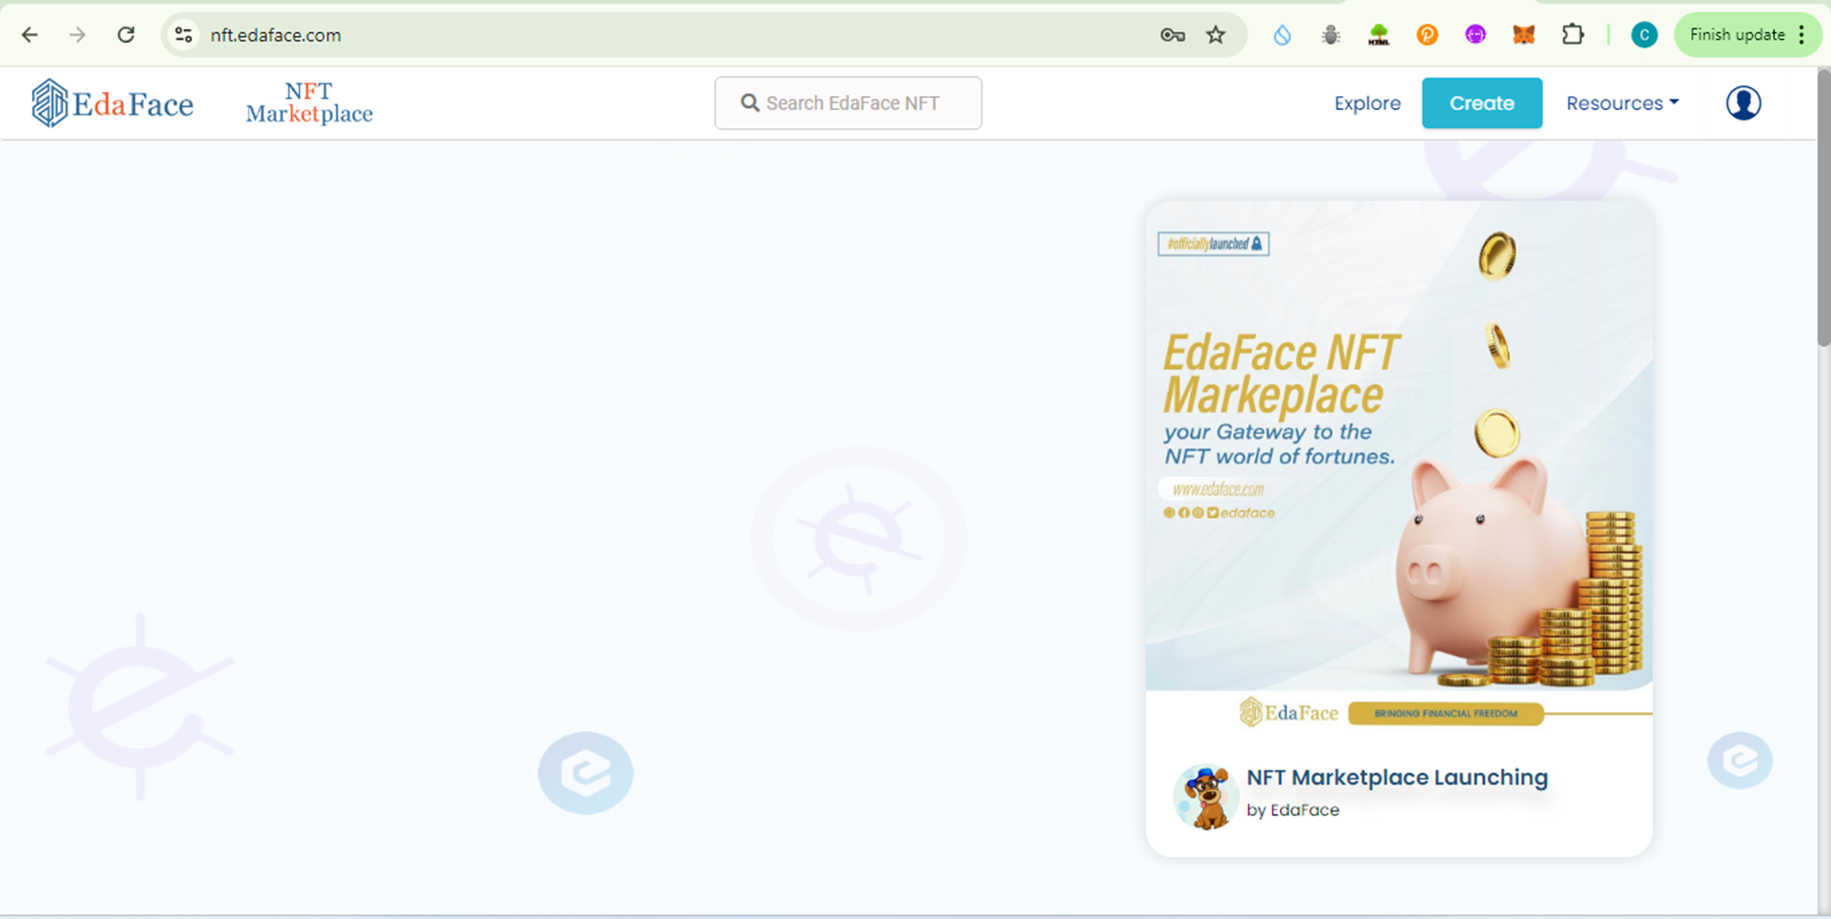
Task: Click the NFT Marketplace logo text
Action: [x=309, y=103]
